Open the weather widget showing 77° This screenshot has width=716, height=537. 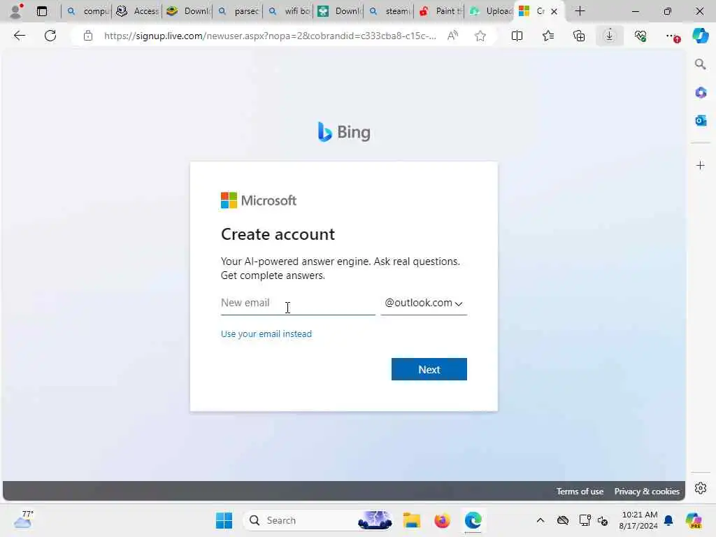tap(23, 520)
